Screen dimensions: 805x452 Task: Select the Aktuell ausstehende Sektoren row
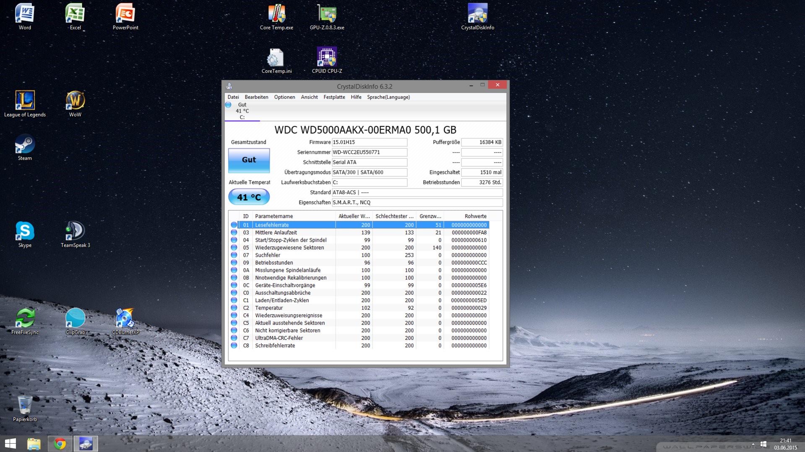(x=360, y=323)
